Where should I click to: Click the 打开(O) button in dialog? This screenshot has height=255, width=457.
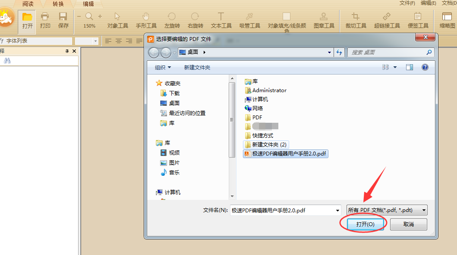point(365,224)
